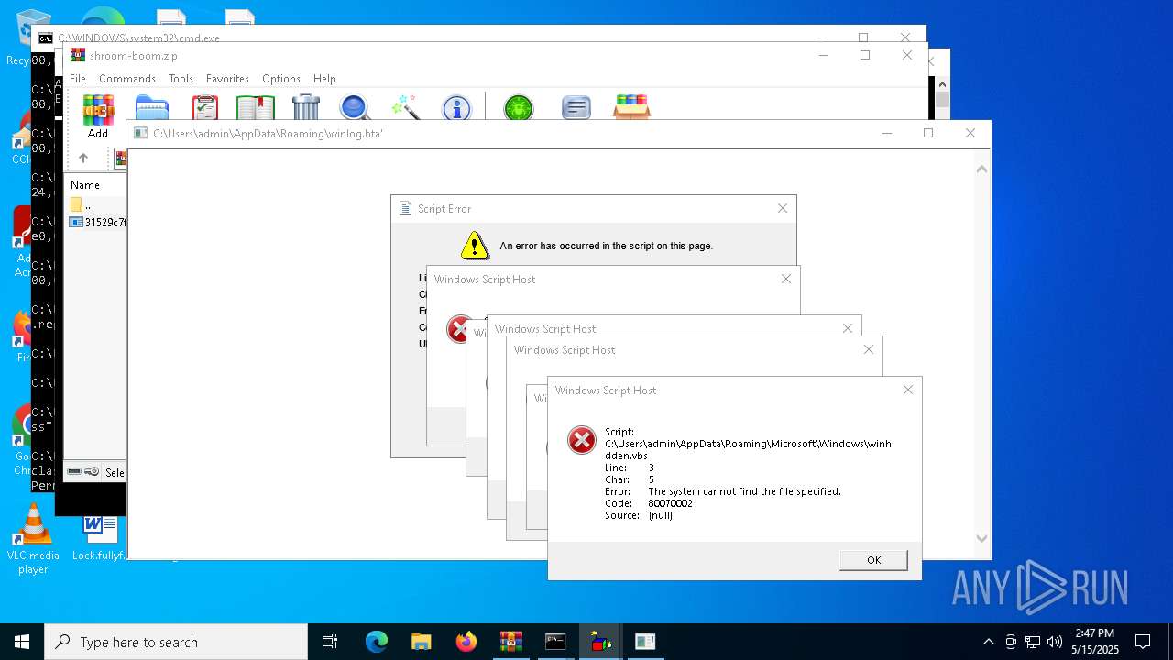The width and height of the screenshot is (1173, 660).
Task: Open File Explorer from the taskbar
Action: [421, 642]
